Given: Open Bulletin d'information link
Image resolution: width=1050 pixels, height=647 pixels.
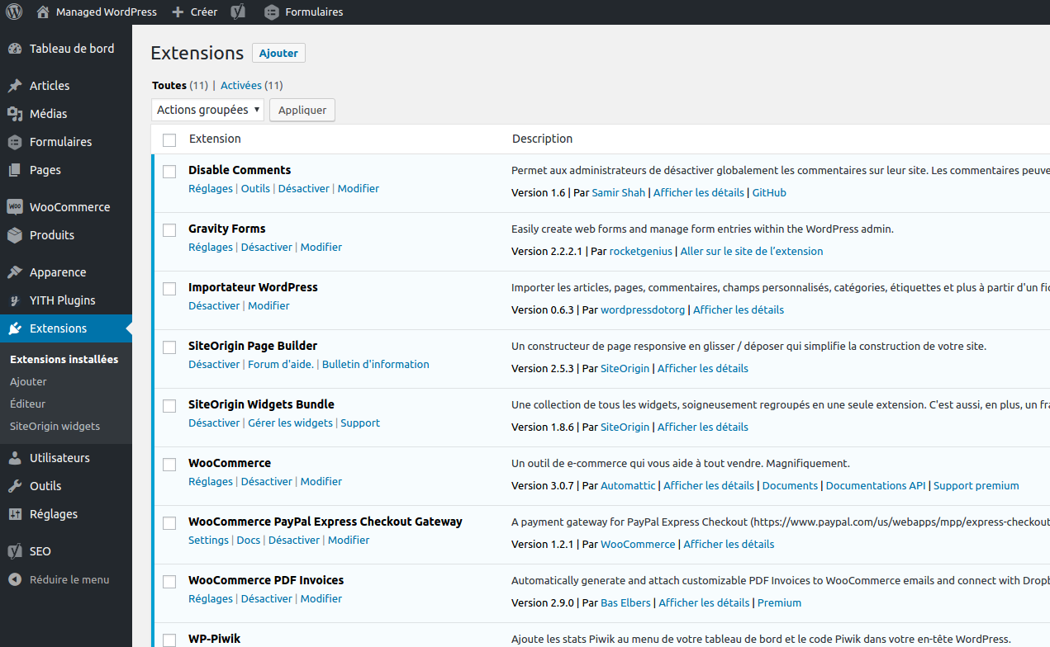Looking at the screenshot, I should pyautogui.click(x=376, y=365).
